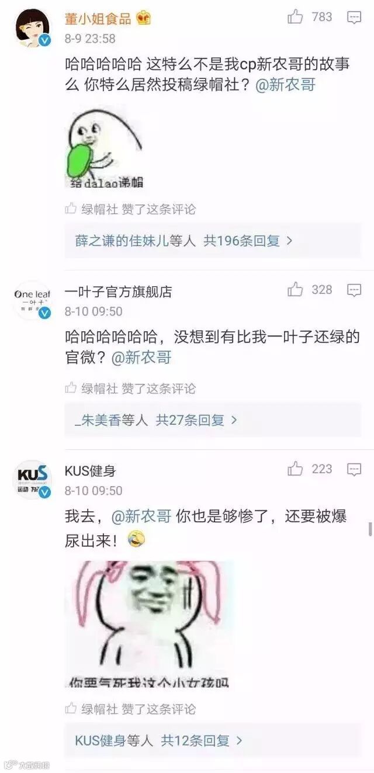Screen dimensions: 374x773
Task: Like the KUS健身 comment with 223 likes
Action: pos(296,469)
